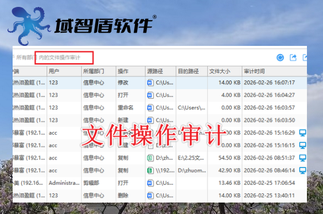Click the 修改 operation cell
This screenshot has height=214, width=323.
point(123,83)
